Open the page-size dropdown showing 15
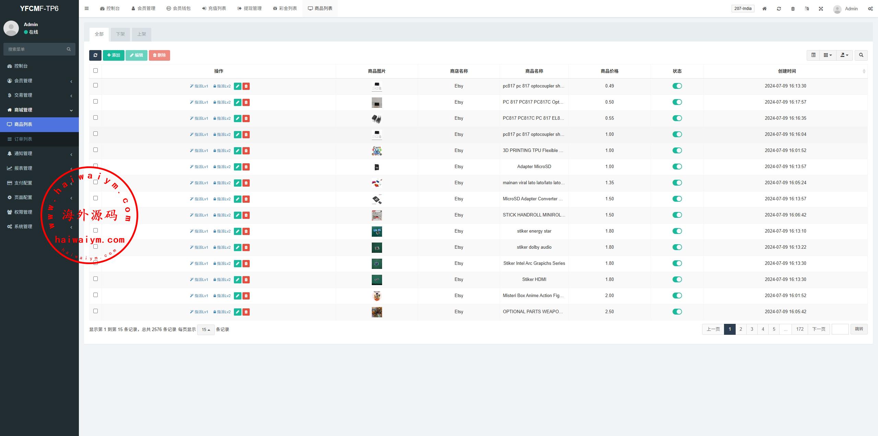 (x=206, y=330)
